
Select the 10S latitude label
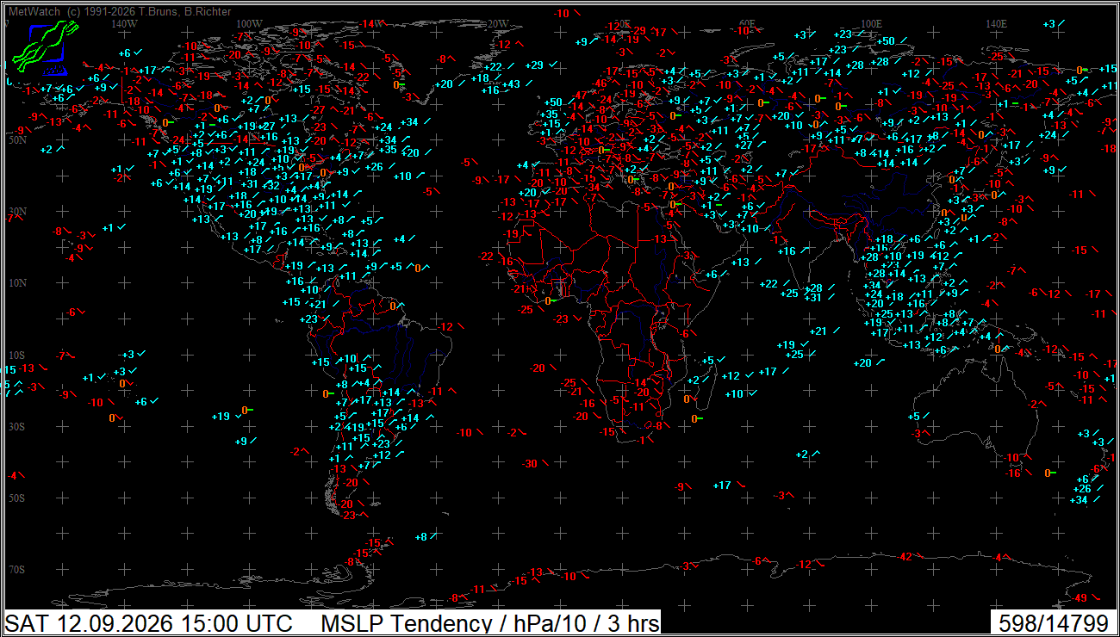coord(16,355)
